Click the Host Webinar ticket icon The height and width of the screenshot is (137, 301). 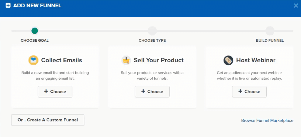(228, 60)
